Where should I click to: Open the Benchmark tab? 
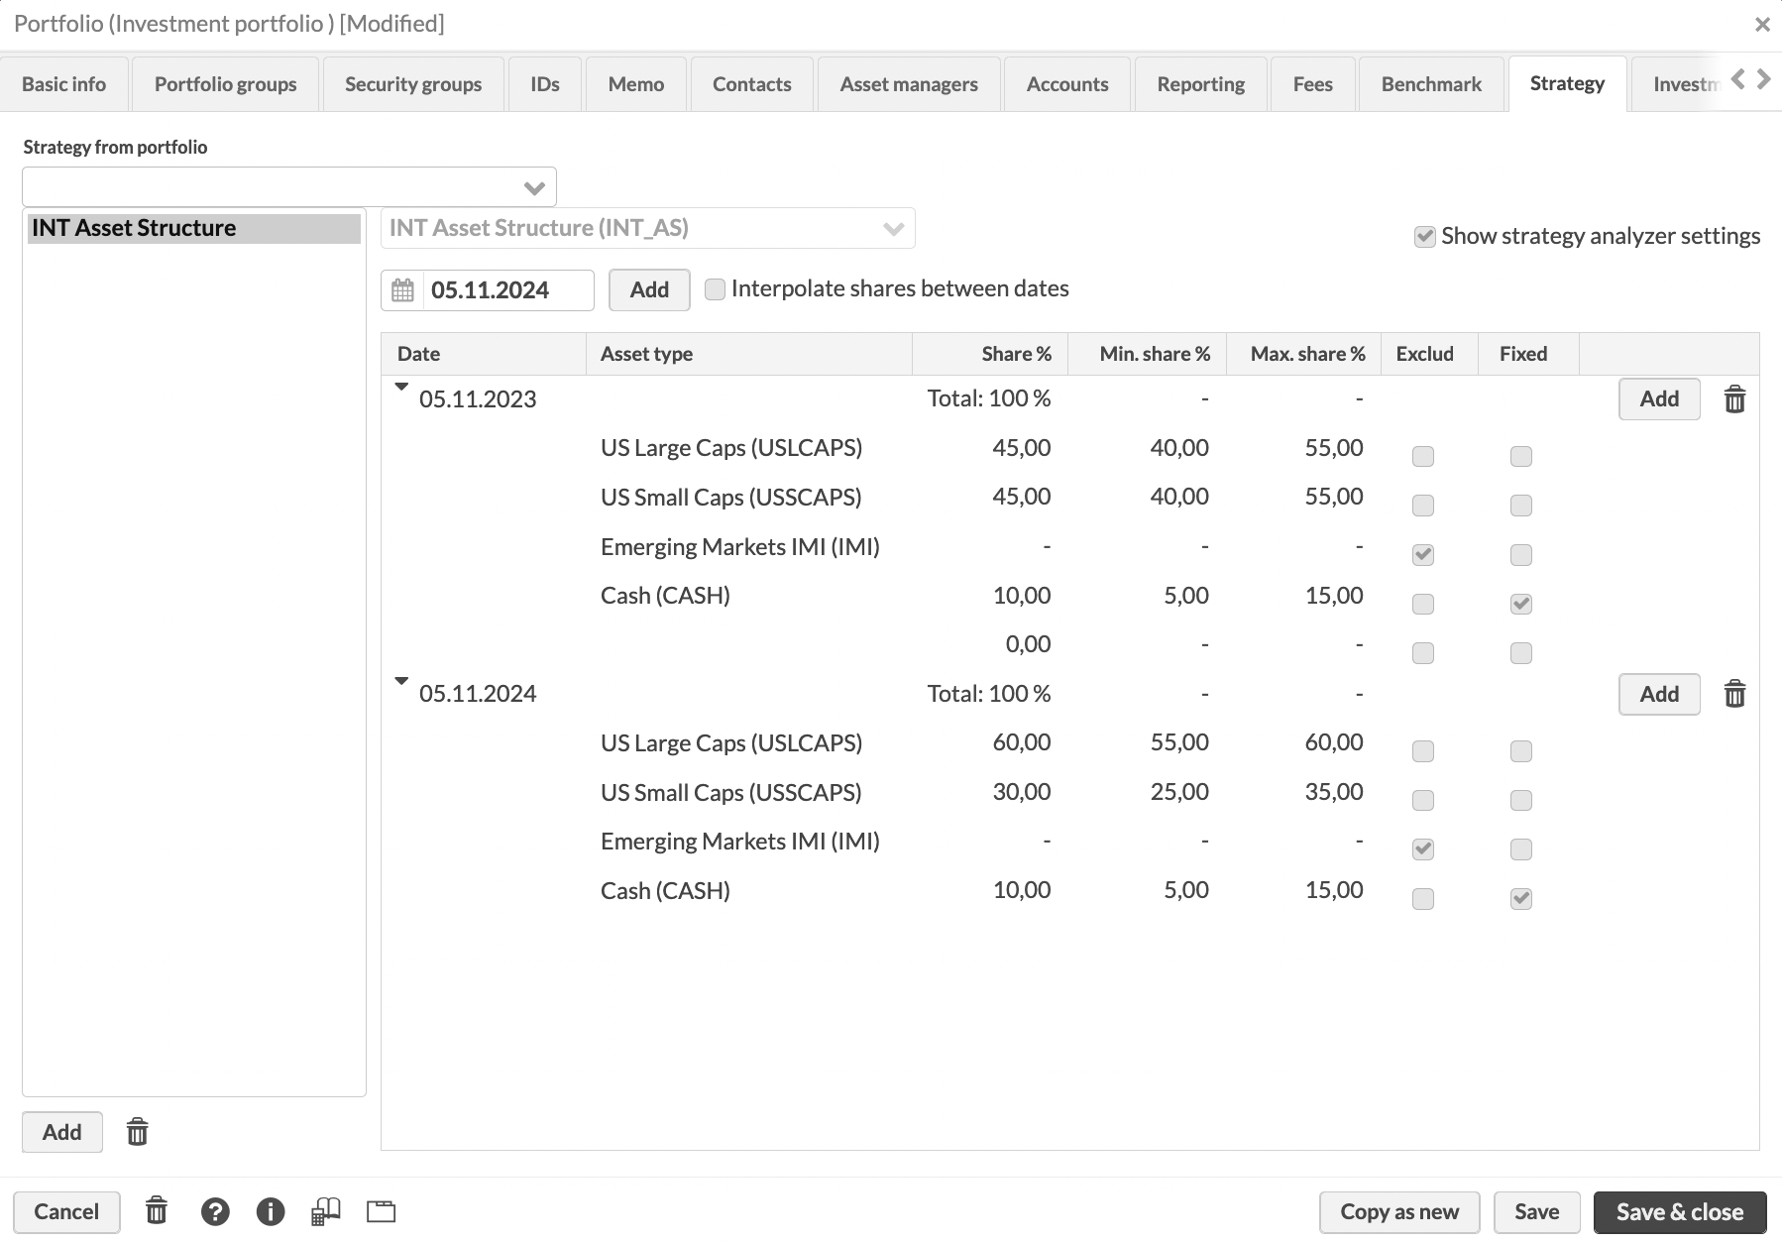pyautogui.click(x=1432, y=84)
